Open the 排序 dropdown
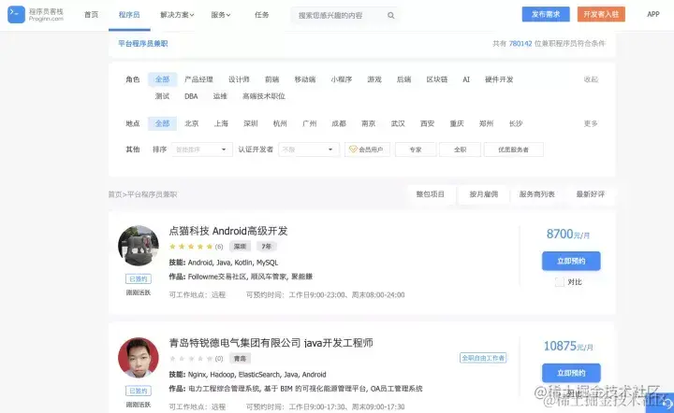This screenshot has height=413, width=674. [202, 150]
